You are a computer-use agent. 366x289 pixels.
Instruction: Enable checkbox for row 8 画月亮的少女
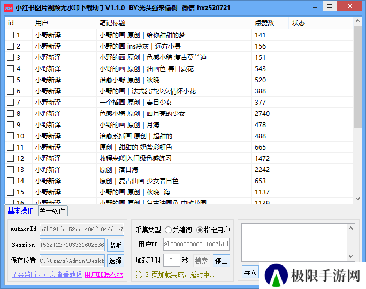pyautogui.click(x=10, y=113)
